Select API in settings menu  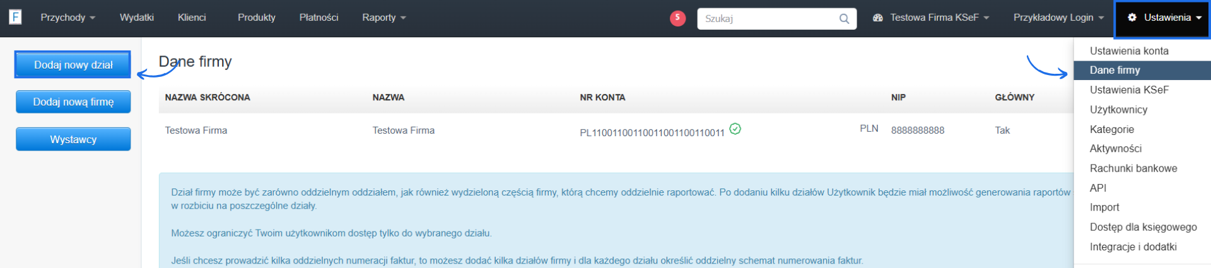click(x=1142, y=188)
